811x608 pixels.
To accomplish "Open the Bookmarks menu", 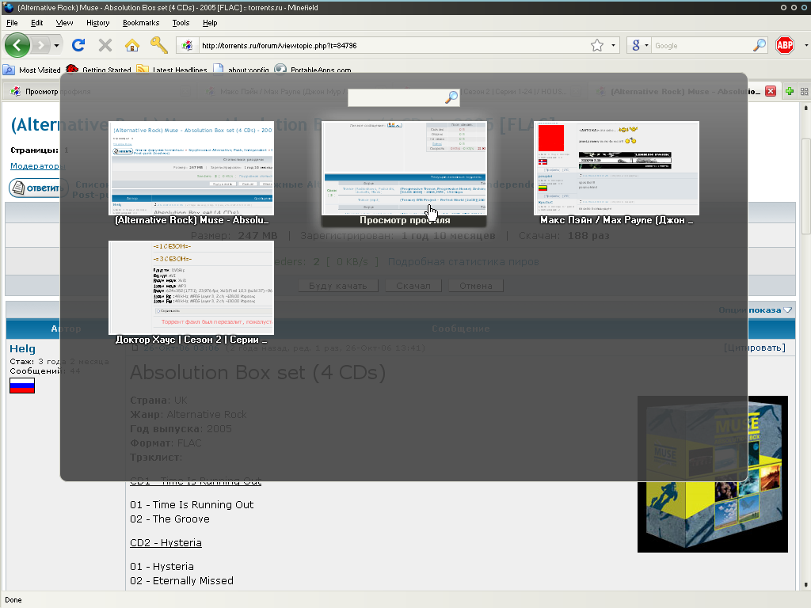I will 141,23.
